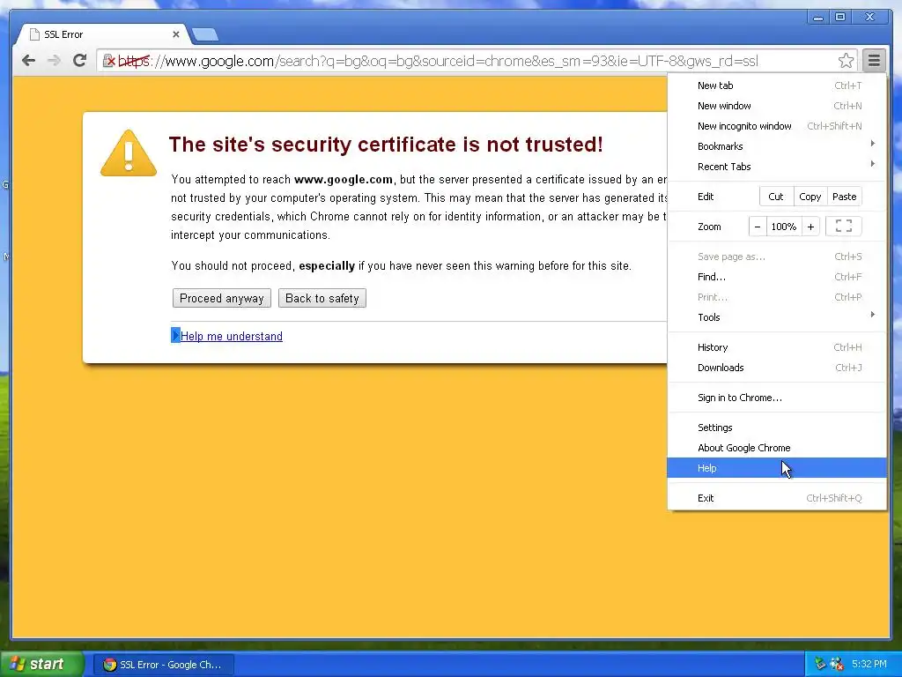Image resolution: width=902 pixels, height=677 pixels.
Task: Click the system tray safely remove hardware icon
Action: (820, 664)
